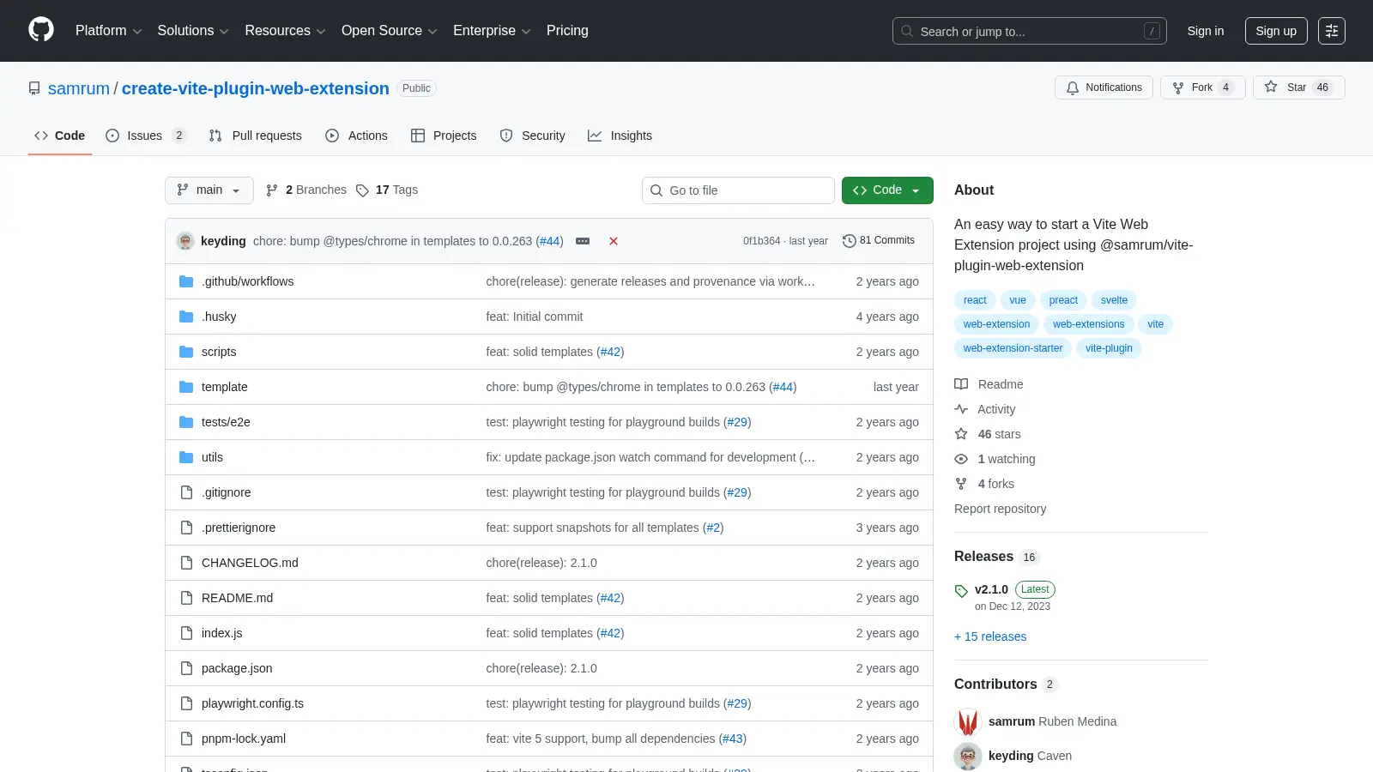The image size is (1373, 772).
Task: Open the playwright.config.ts file
Action: (252, 703)
